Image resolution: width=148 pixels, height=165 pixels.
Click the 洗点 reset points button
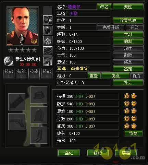click(115, 76)
